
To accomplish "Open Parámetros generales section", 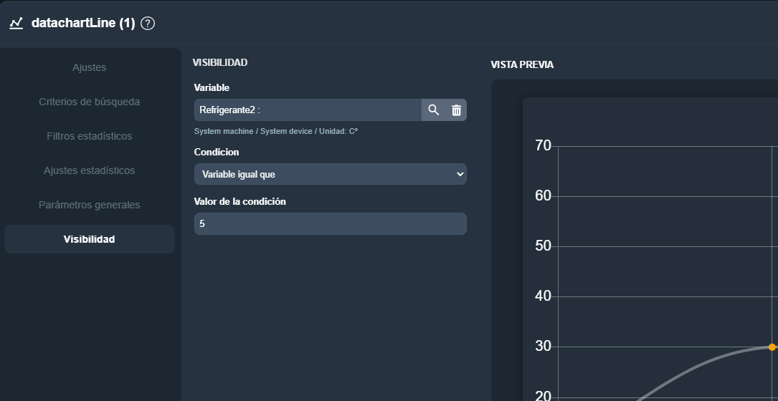I will (90, 205).
